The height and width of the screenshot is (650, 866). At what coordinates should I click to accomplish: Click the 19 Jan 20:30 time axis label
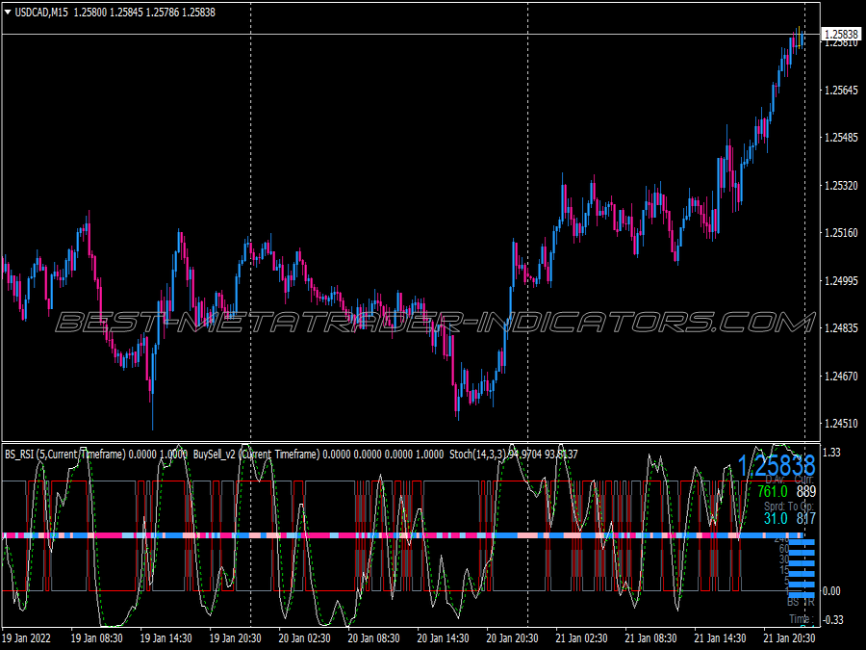pos(236,637)
